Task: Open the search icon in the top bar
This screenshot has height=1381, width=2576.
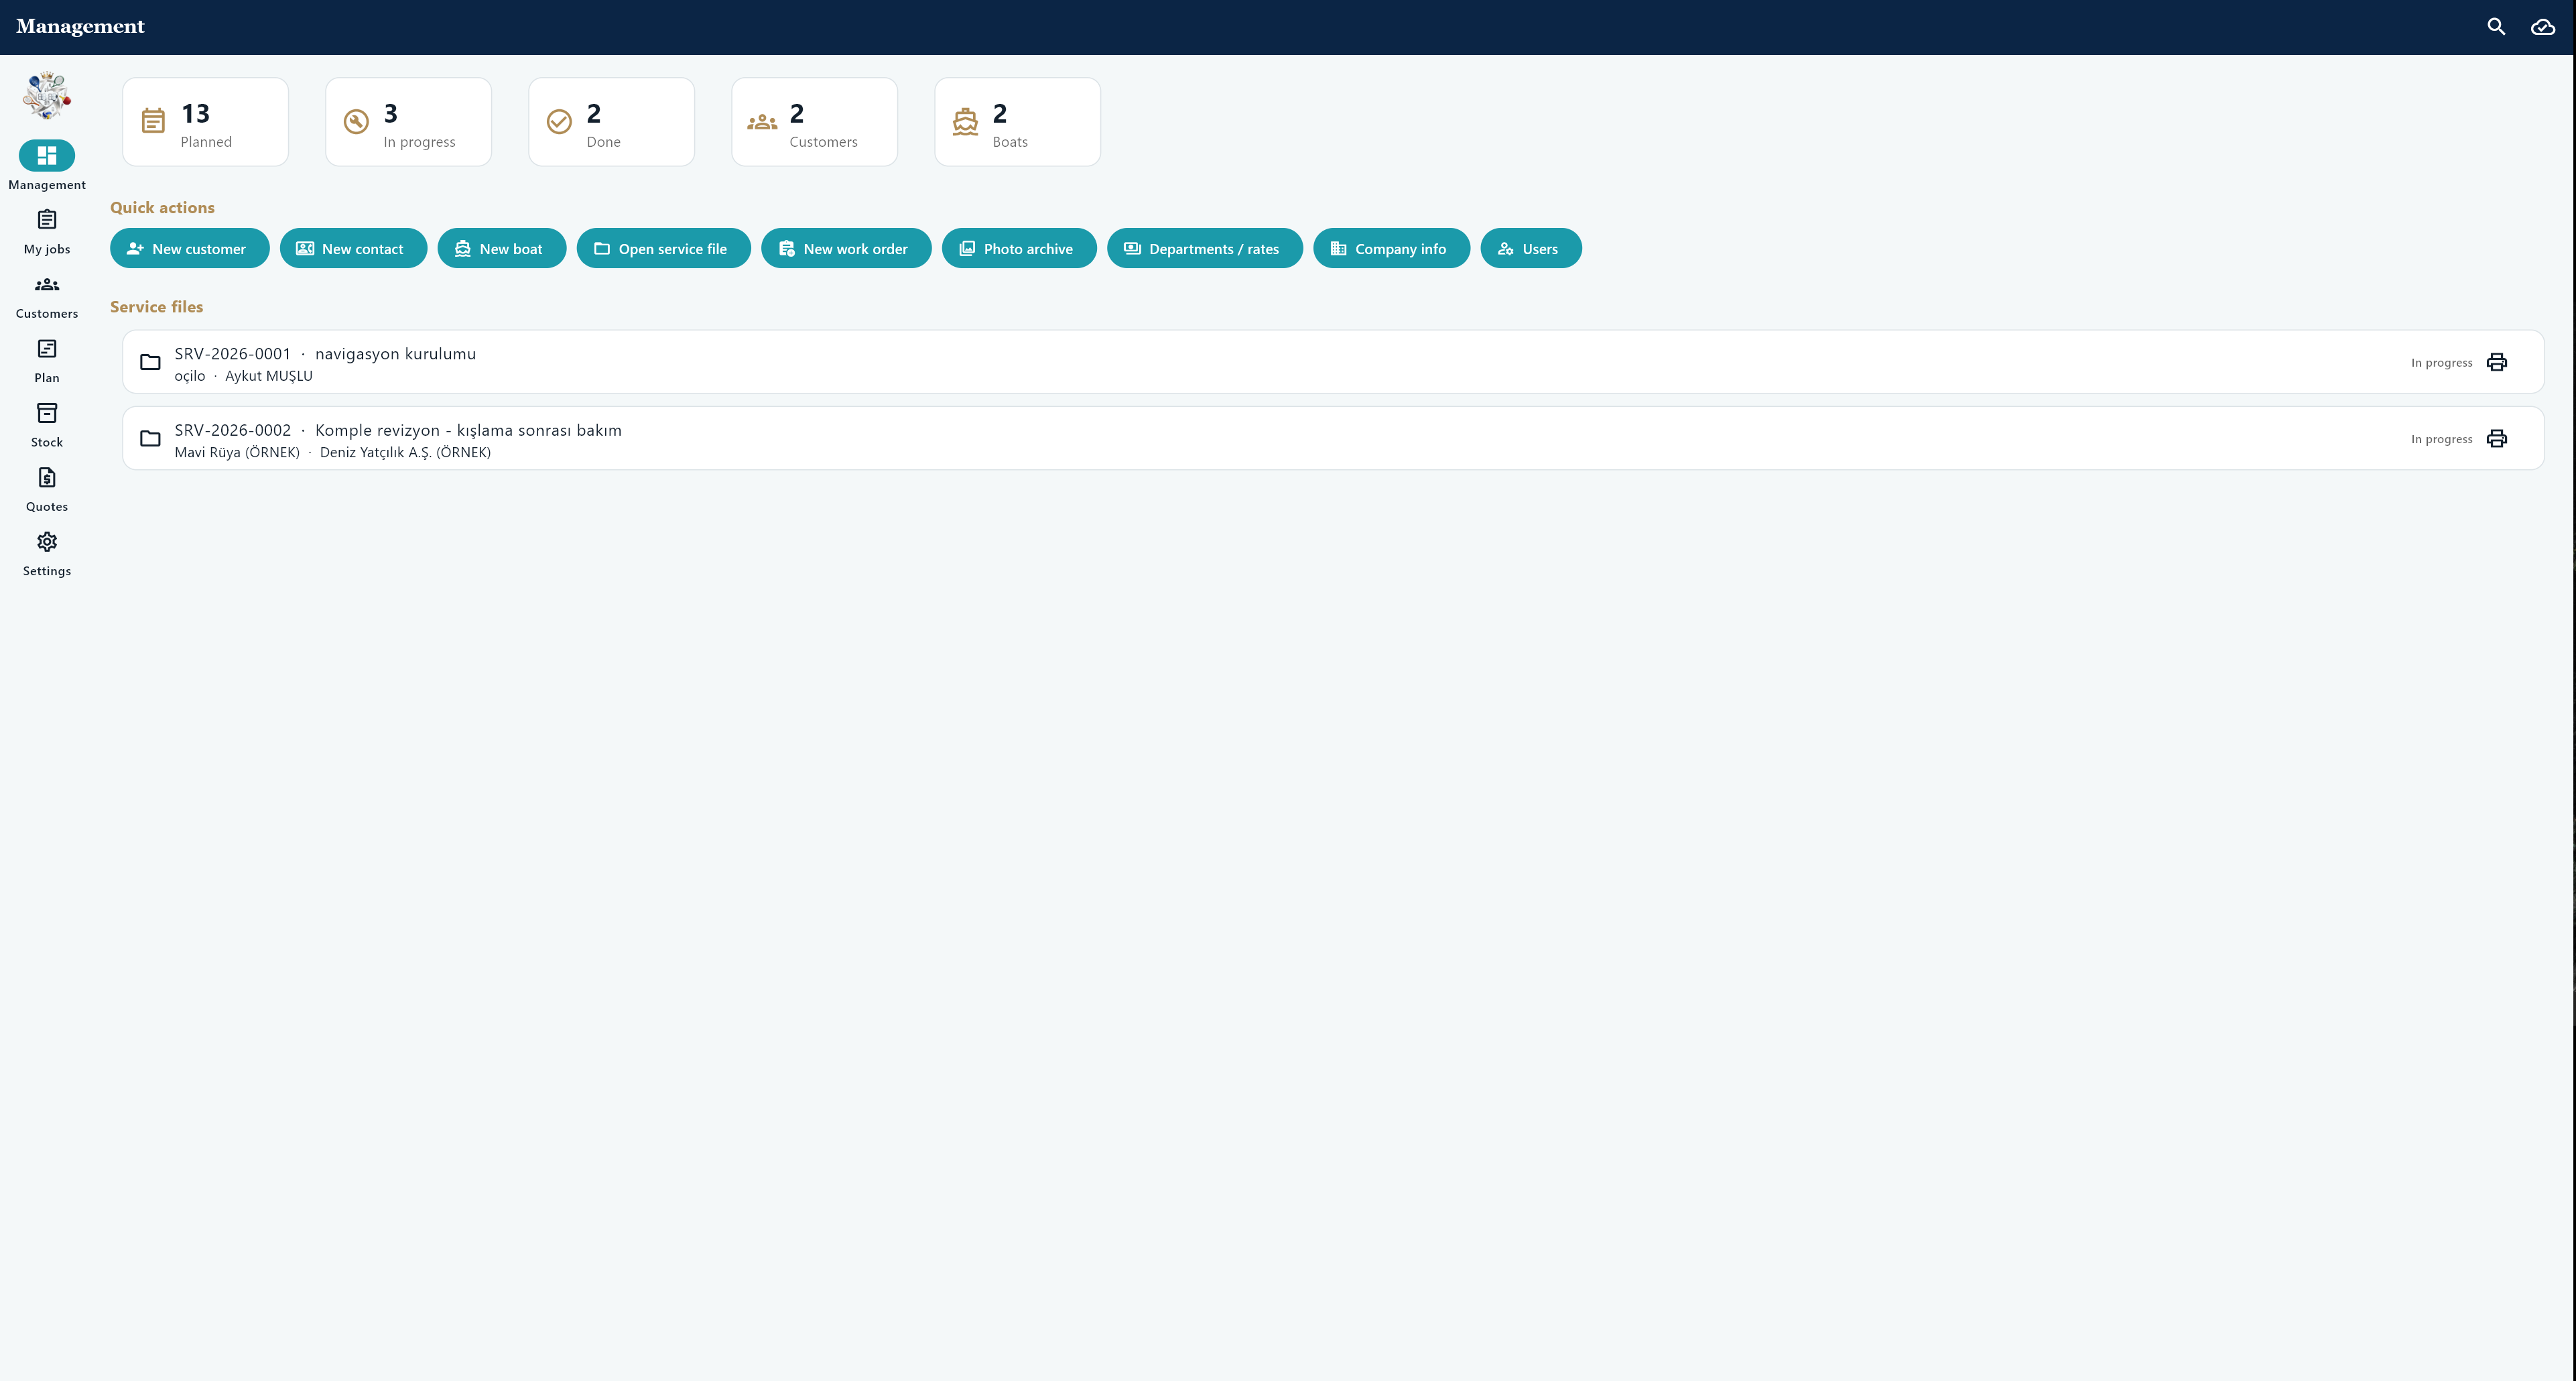Action: (x=2496, y=27)
